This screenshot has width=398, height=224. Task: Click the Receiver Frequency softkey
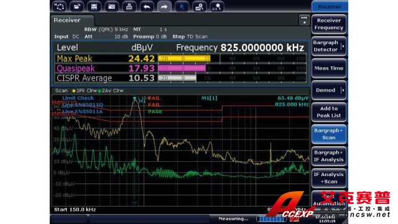coord(329,24)
